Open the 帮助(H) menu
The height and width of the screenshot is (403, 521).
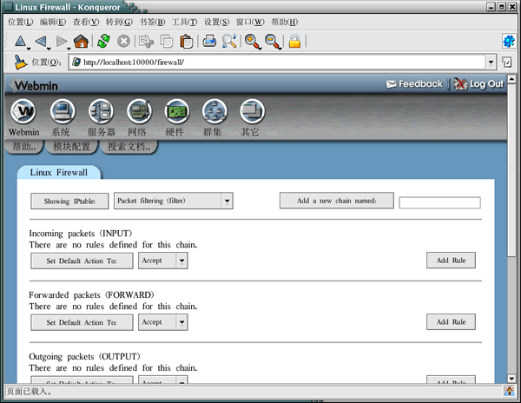[285, 22]
